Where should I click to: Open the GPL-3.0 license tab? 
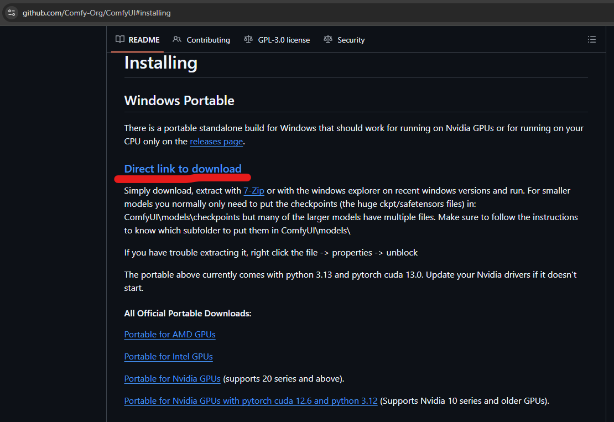coord(277,39)
